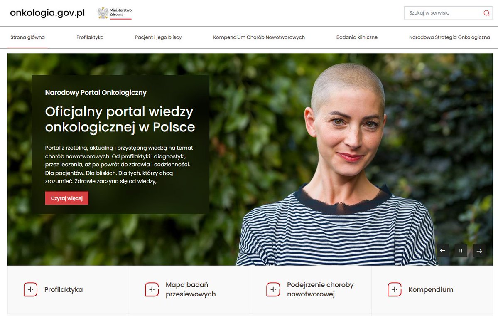Open the Badania kliniczne menu item

pyautogui.click(x=357, y=37)
